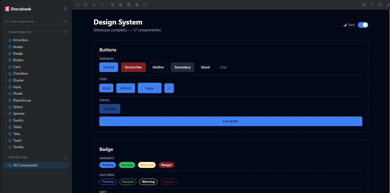Expand the Table tree chevron
This screenshot has width=390, height=193.
coord(6,127)
